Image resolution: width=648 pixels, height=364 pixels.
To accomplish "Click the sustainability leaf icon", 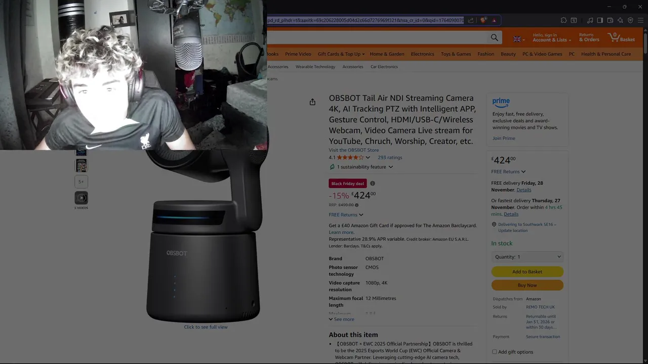I will tap(332, 167).
